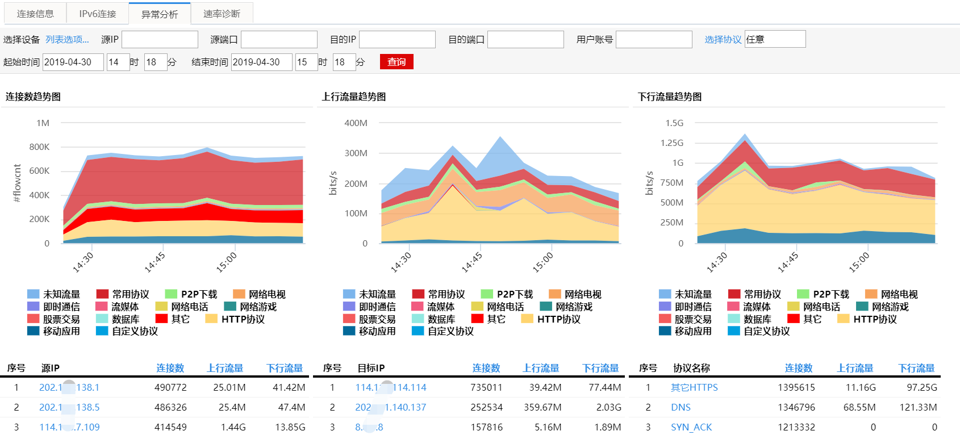The image size is (960, 435).
Task: Click 网络电视 orange swatch in upstream legend
Action: pyautogui.click(x=554, y=294)
